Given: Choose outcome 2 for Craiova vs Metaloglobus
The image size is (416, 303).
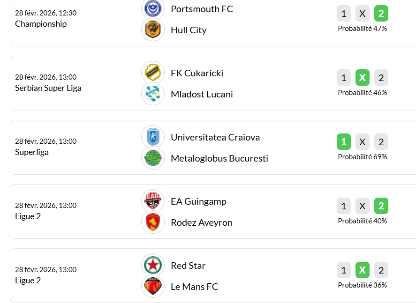Looking at the screenshot, I should [381, 142].
